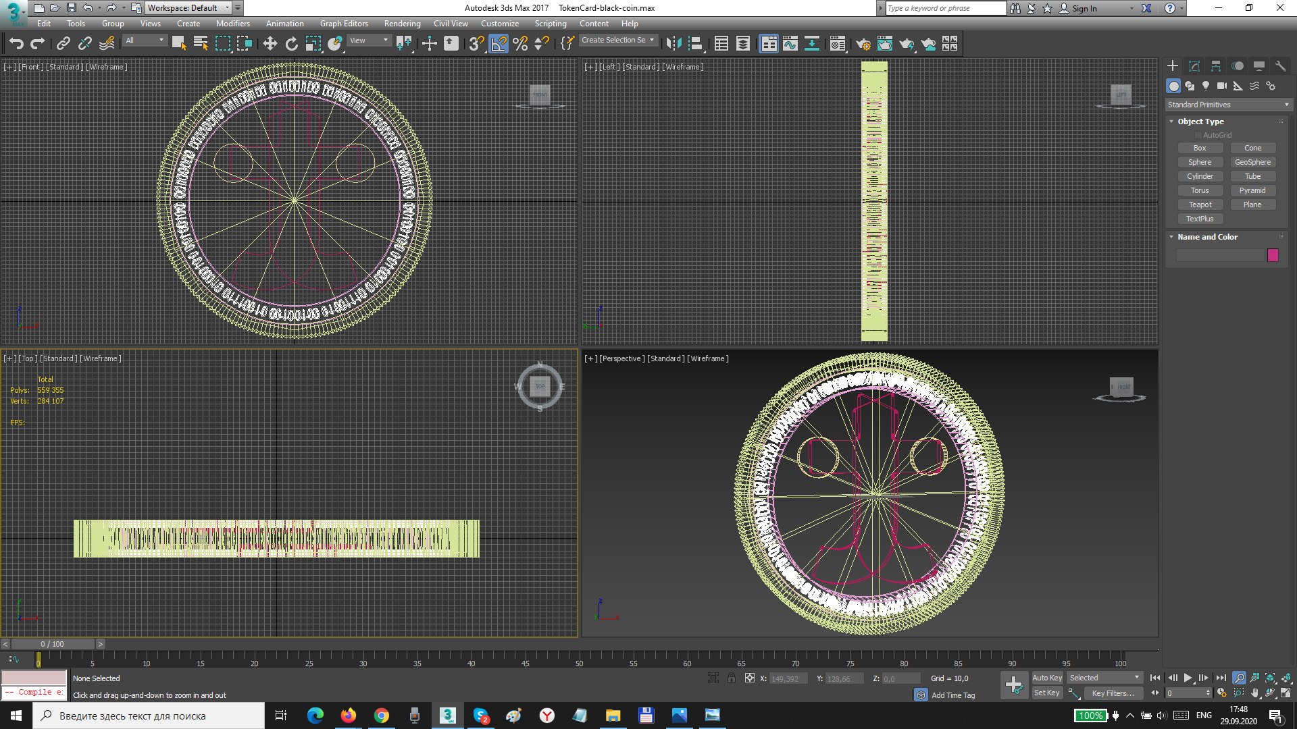Activate the Bind to Space Warp tool
This screenshot has height=729, width=1297.
tap(107, 44)
